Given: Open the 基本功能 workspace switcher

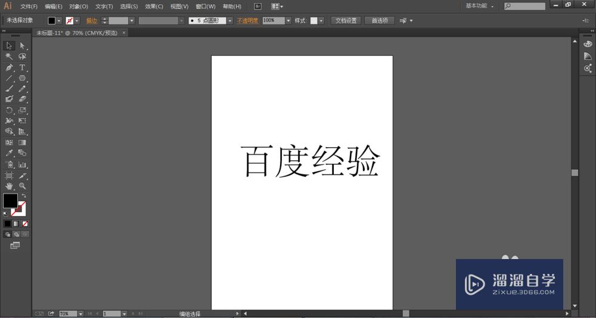Looking at the screenshot, I should [x=480, y=7].
